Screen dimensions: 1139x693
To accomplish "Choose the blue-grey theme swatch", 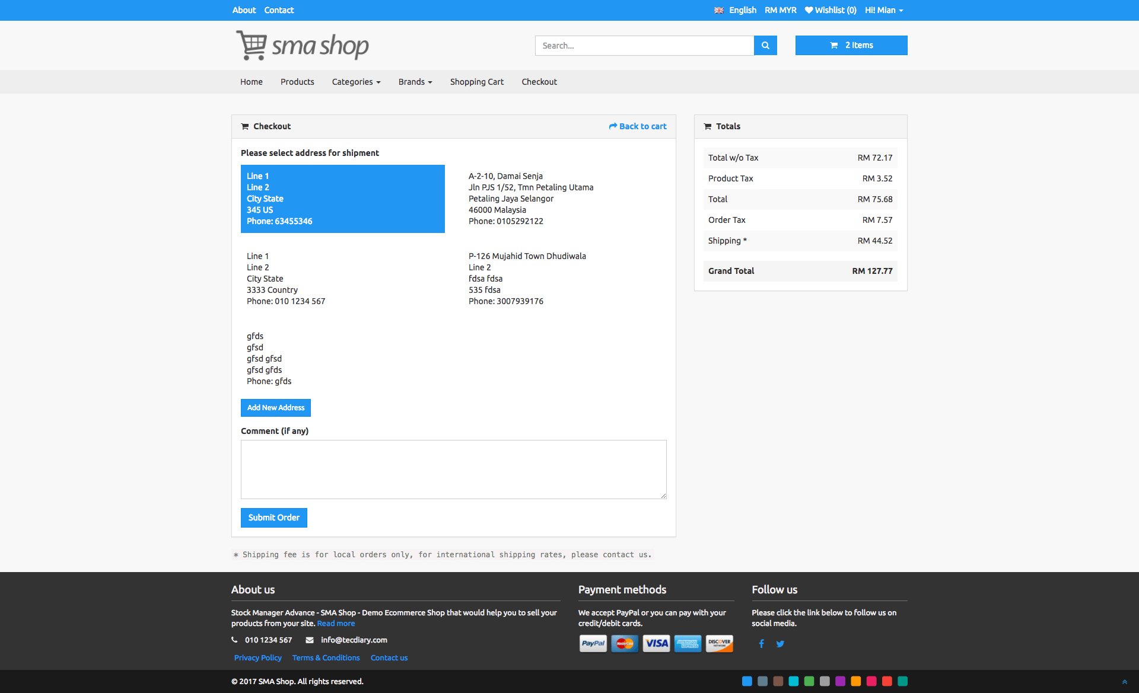I will coord(762,682).
